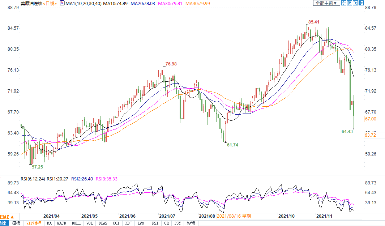
Task: Click the chart playback icon
Action: click(355, 3)
